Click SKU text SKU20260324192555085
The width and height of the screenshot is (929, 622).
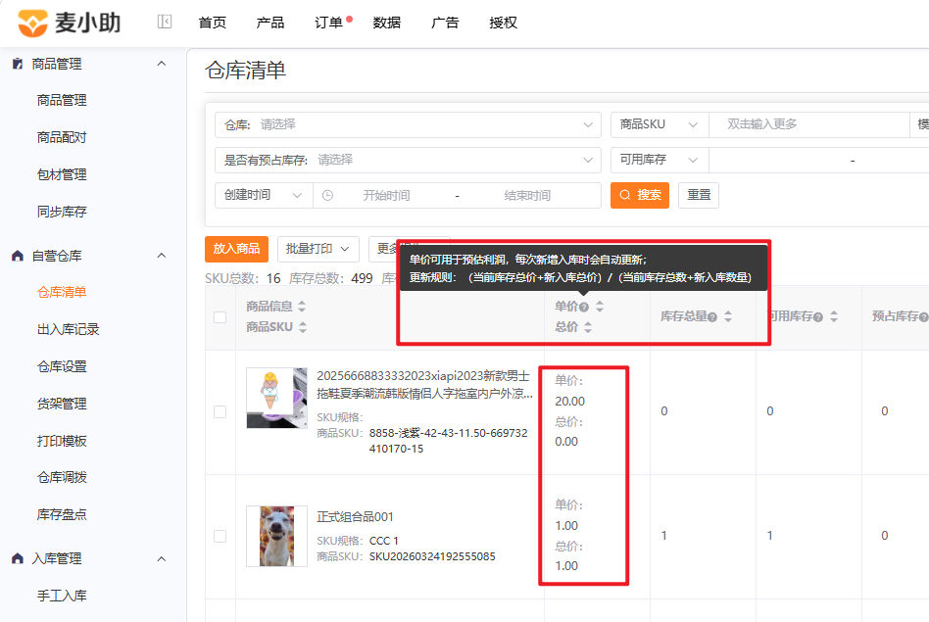(432, 556)
